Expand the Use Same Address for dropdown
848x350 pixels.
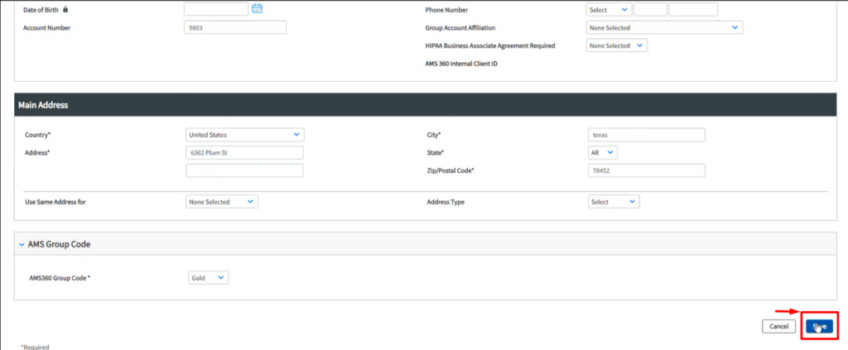[222, 201]
